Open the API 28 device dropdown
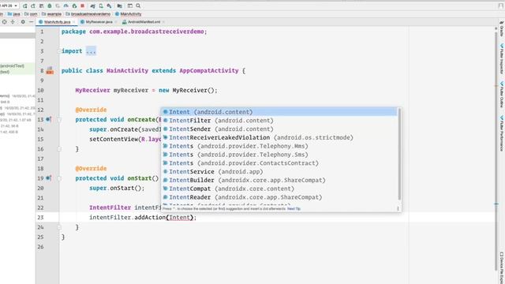The width and height of the screenshot is (505, 284). pos(9,6)
